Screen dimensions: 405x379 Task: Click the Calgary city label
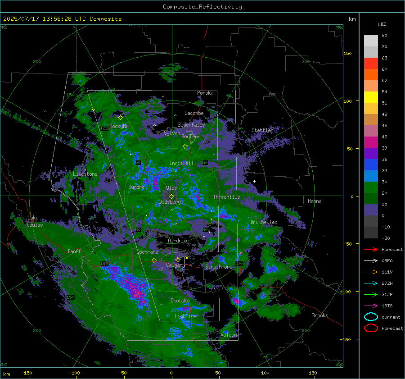tap(175, 265)
